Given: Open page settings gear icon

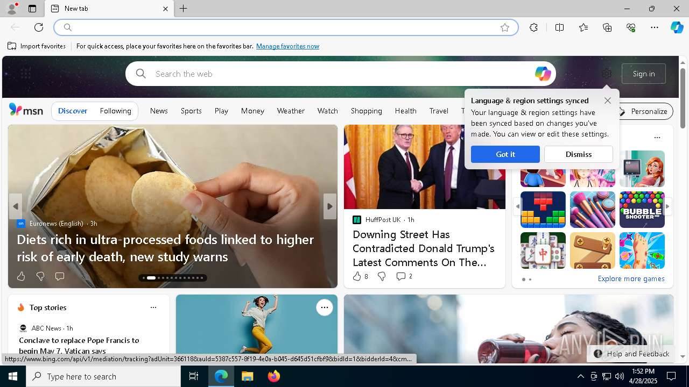Looking at the screenshot, I should pyautogui.click(x=607, y=74).
